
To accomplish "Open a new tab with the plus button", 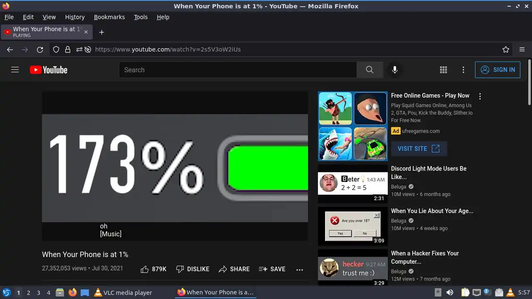I will coord(101,32).
